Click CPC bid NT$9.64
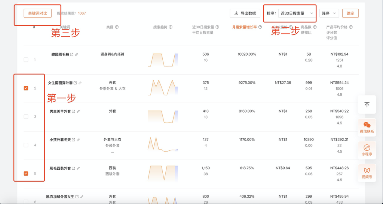Screen dimensions: 383x204 click(x=283, y=168)
